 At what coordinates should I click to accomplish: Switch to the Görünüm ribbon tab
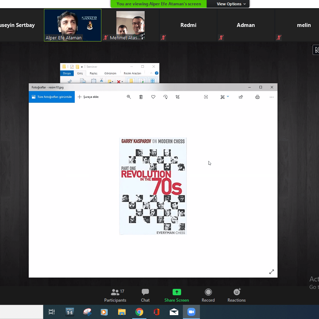[110, 73]
